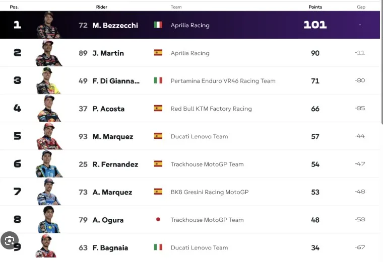Screen dimensions: 383x262
Task: Open Red Bull KTM Factory Racing team
Action: [211, 109]
